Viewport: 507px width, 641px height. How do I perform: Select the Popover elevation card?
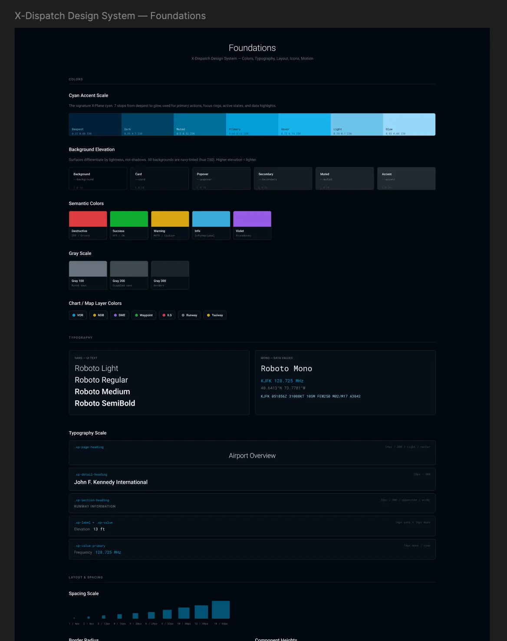pos(221,178)
